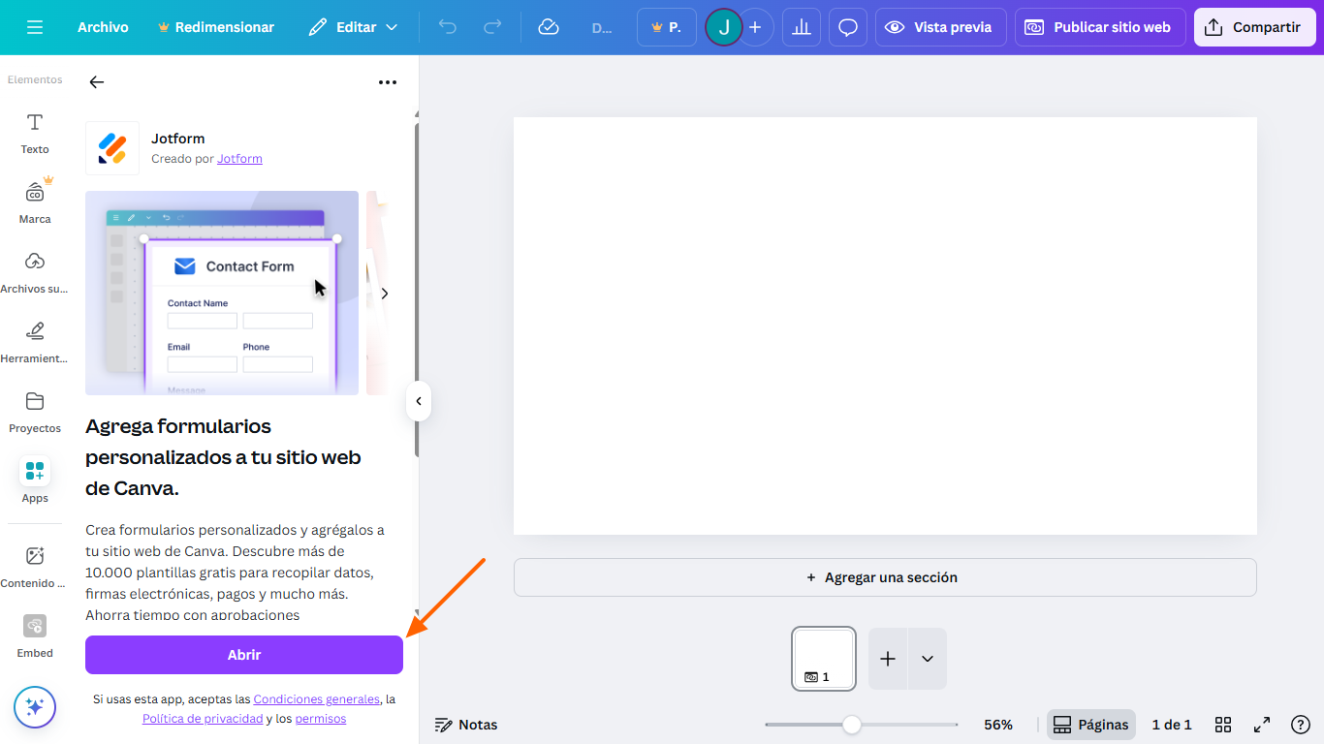
Task: Open the Herramientas drawing tools
Action: (x=35, y=342)
